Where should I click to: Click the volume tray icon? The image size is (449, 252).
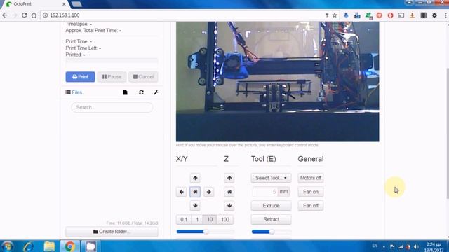point(416,246)
